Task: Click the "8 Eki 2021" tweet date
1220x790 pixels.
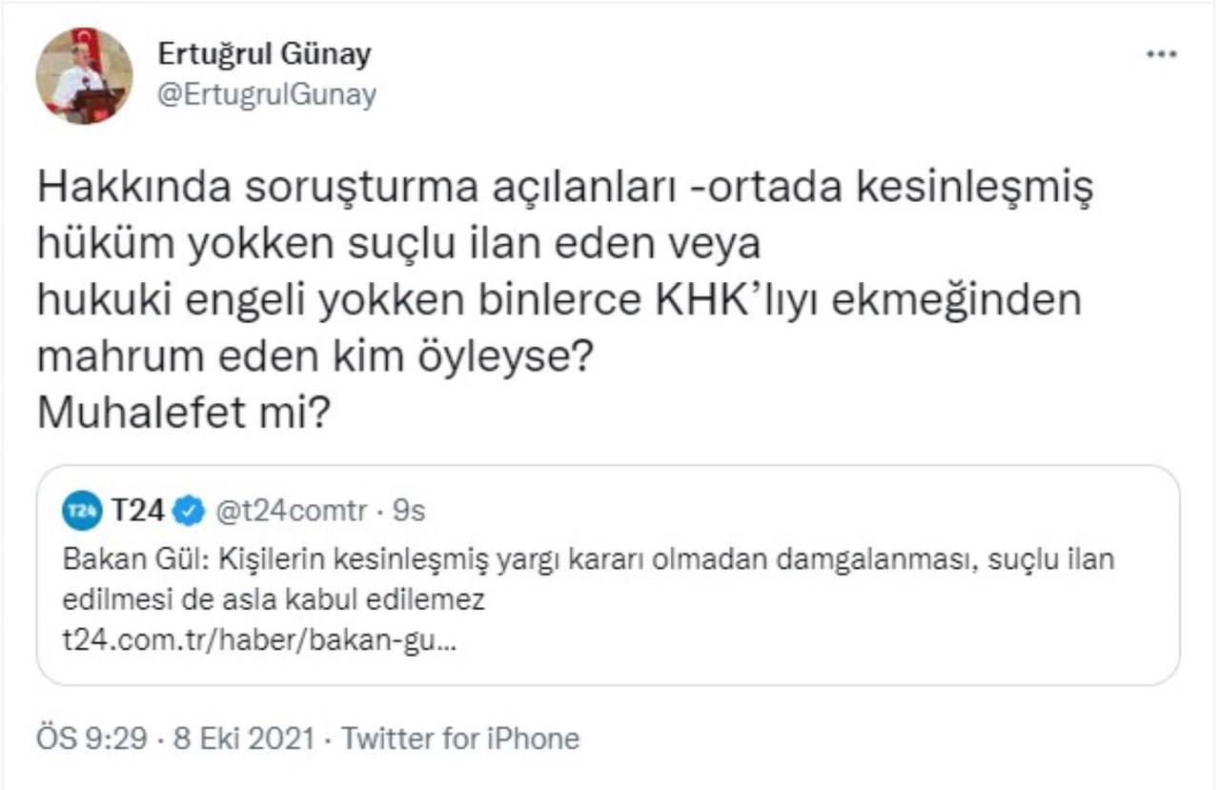Action: point(243,739)
